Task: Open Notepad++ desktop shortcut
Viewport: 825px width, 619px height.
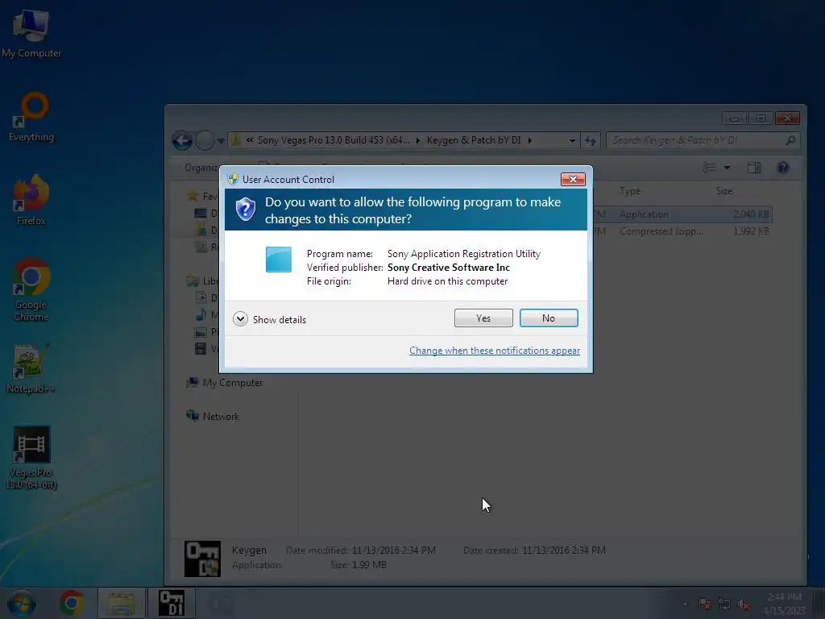Action: [x=31, y=368]
